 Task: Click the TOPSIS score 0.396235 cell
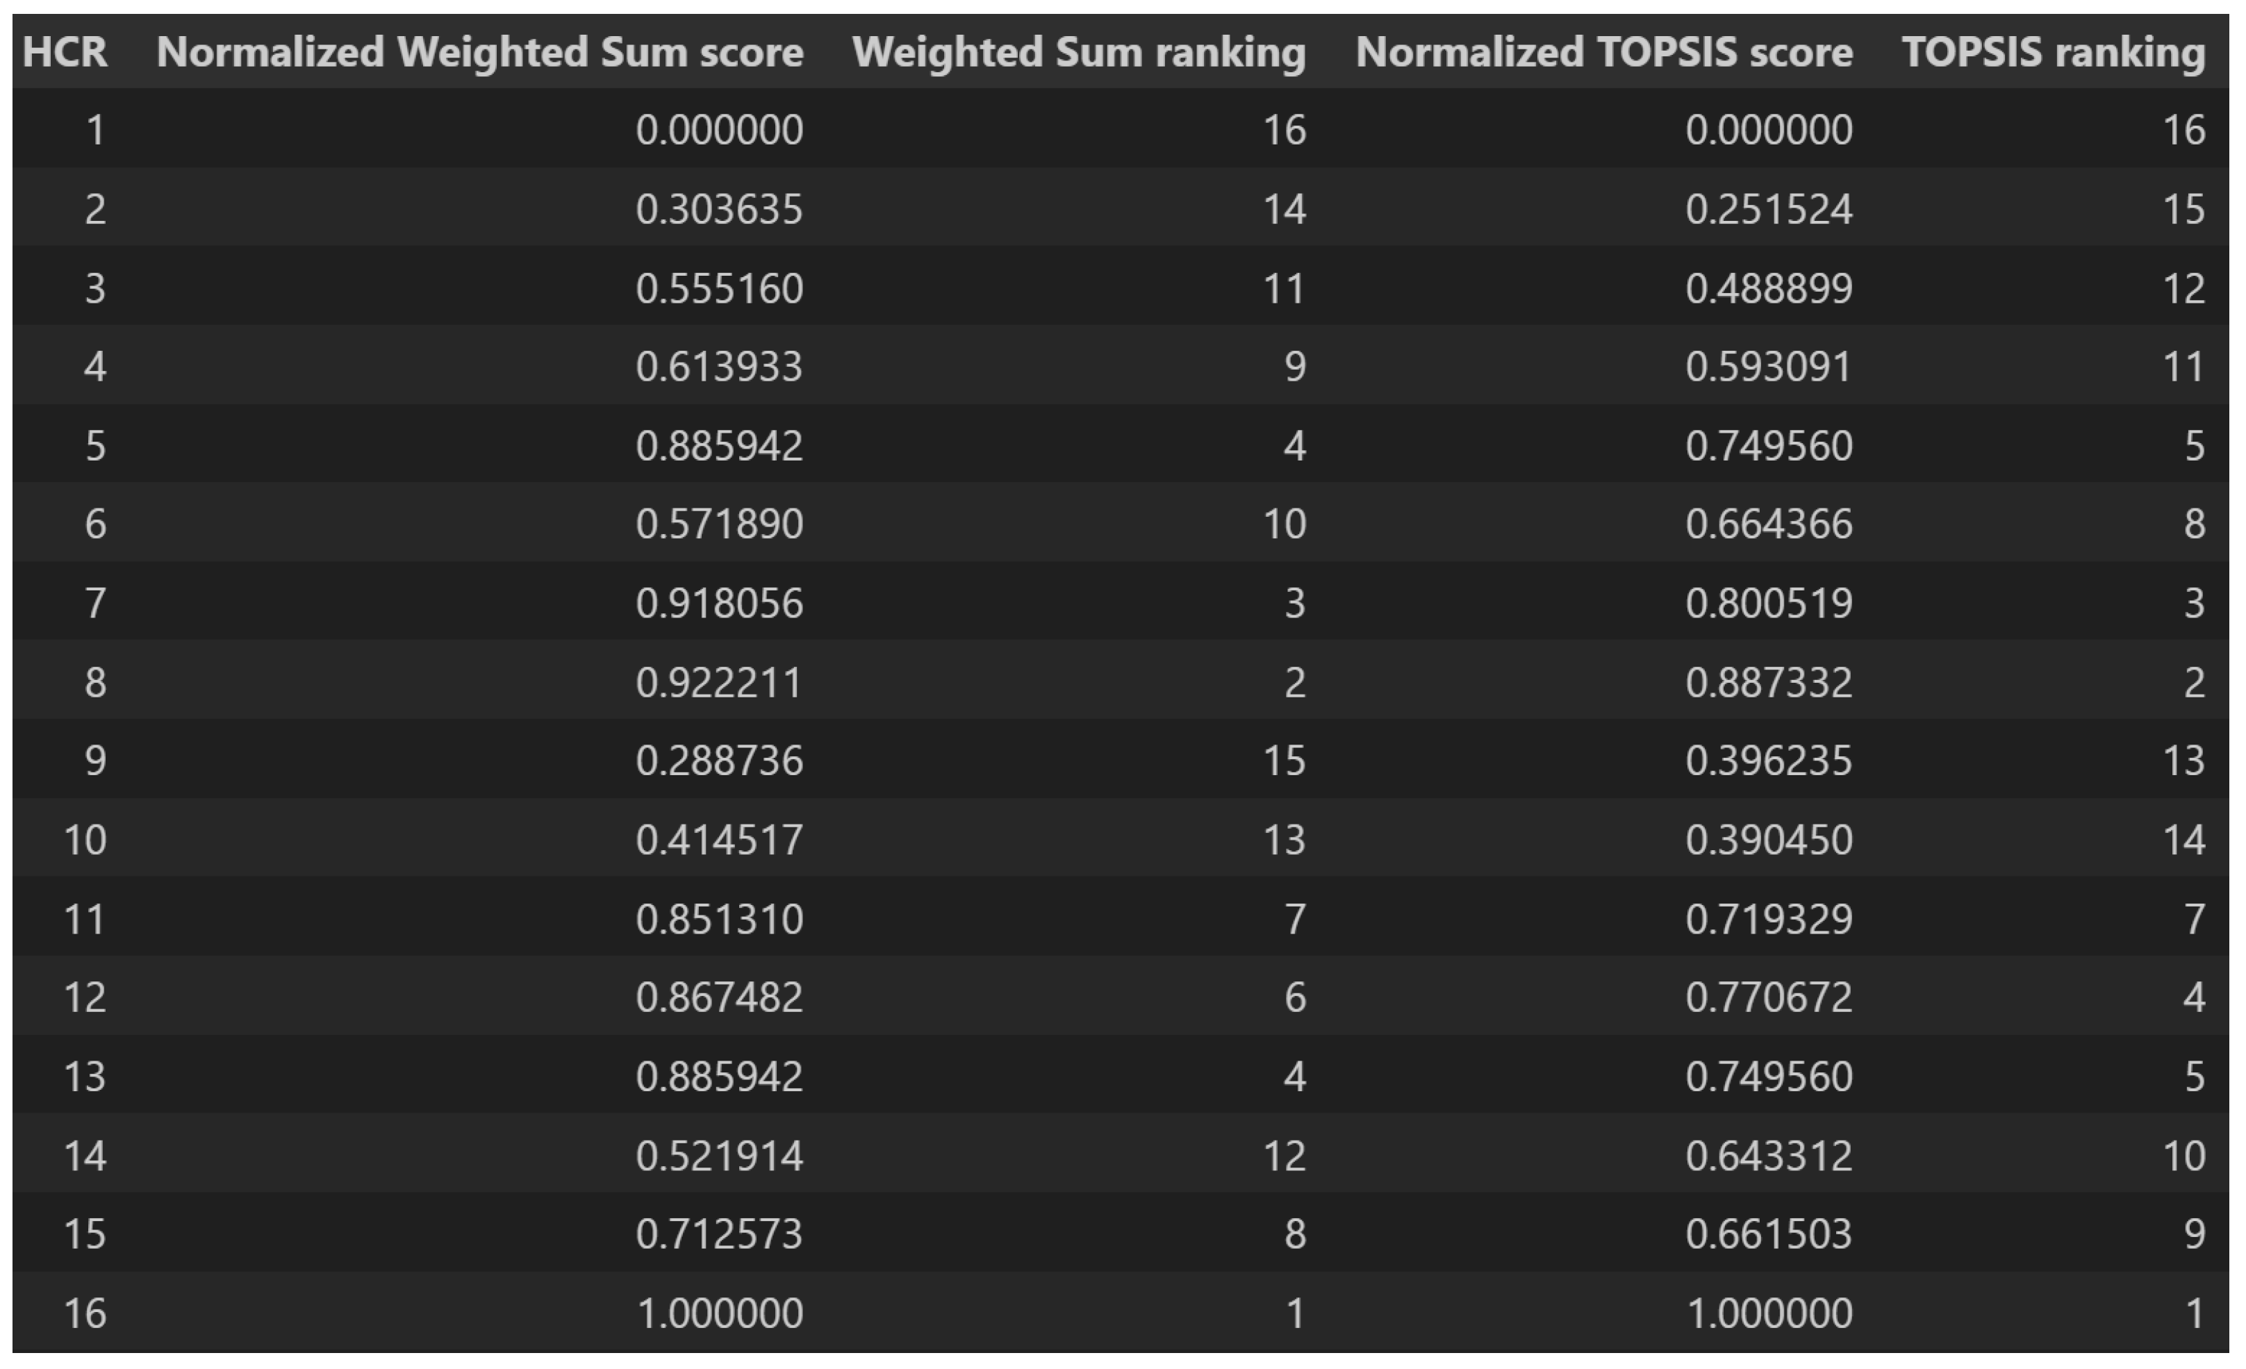(x=1768, y=761)
